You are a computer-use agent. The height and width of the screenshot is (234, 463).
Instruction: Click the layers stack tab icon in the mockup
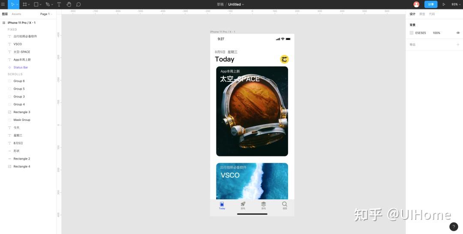coord(263,204)
